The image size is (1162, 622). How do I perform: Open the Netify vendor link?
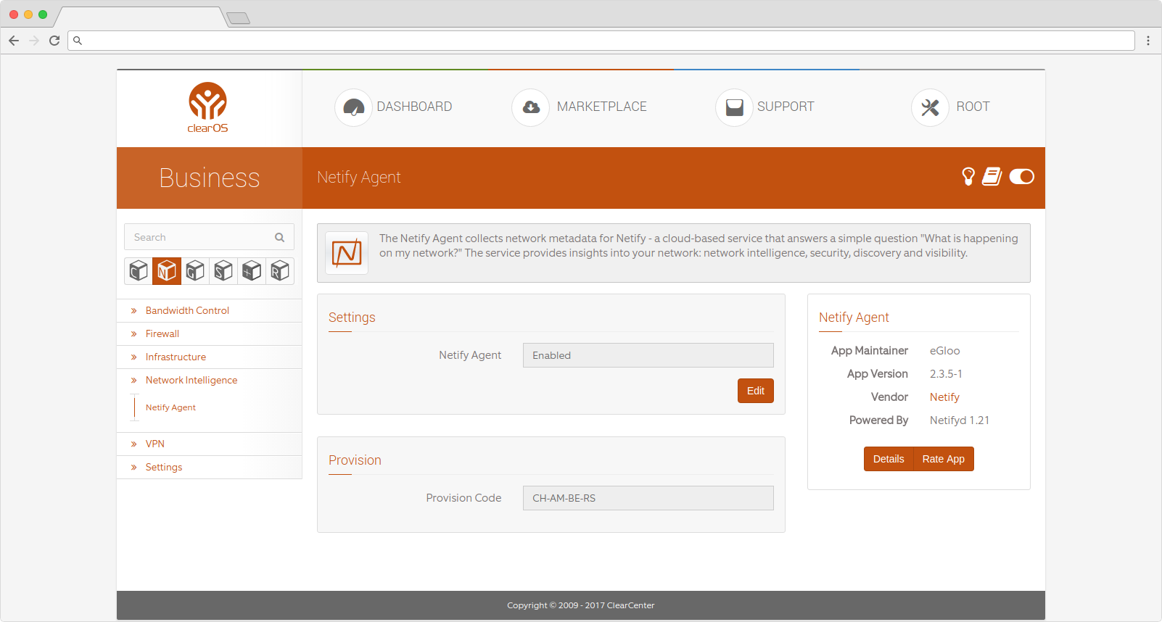tap(944, 397)
